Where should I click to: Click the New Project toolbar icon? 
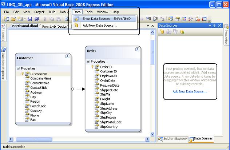click(7, 19)
